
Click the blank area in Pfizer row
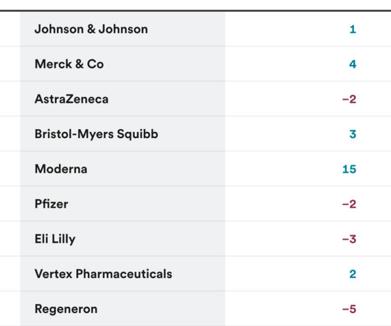coord(282,204)
